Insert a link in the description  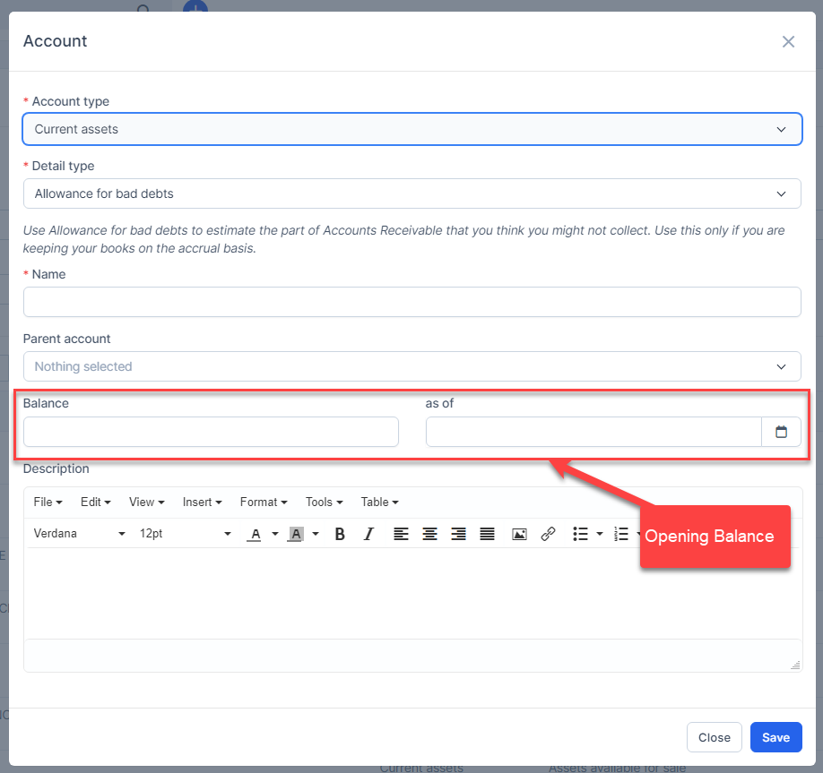point(548,534)
